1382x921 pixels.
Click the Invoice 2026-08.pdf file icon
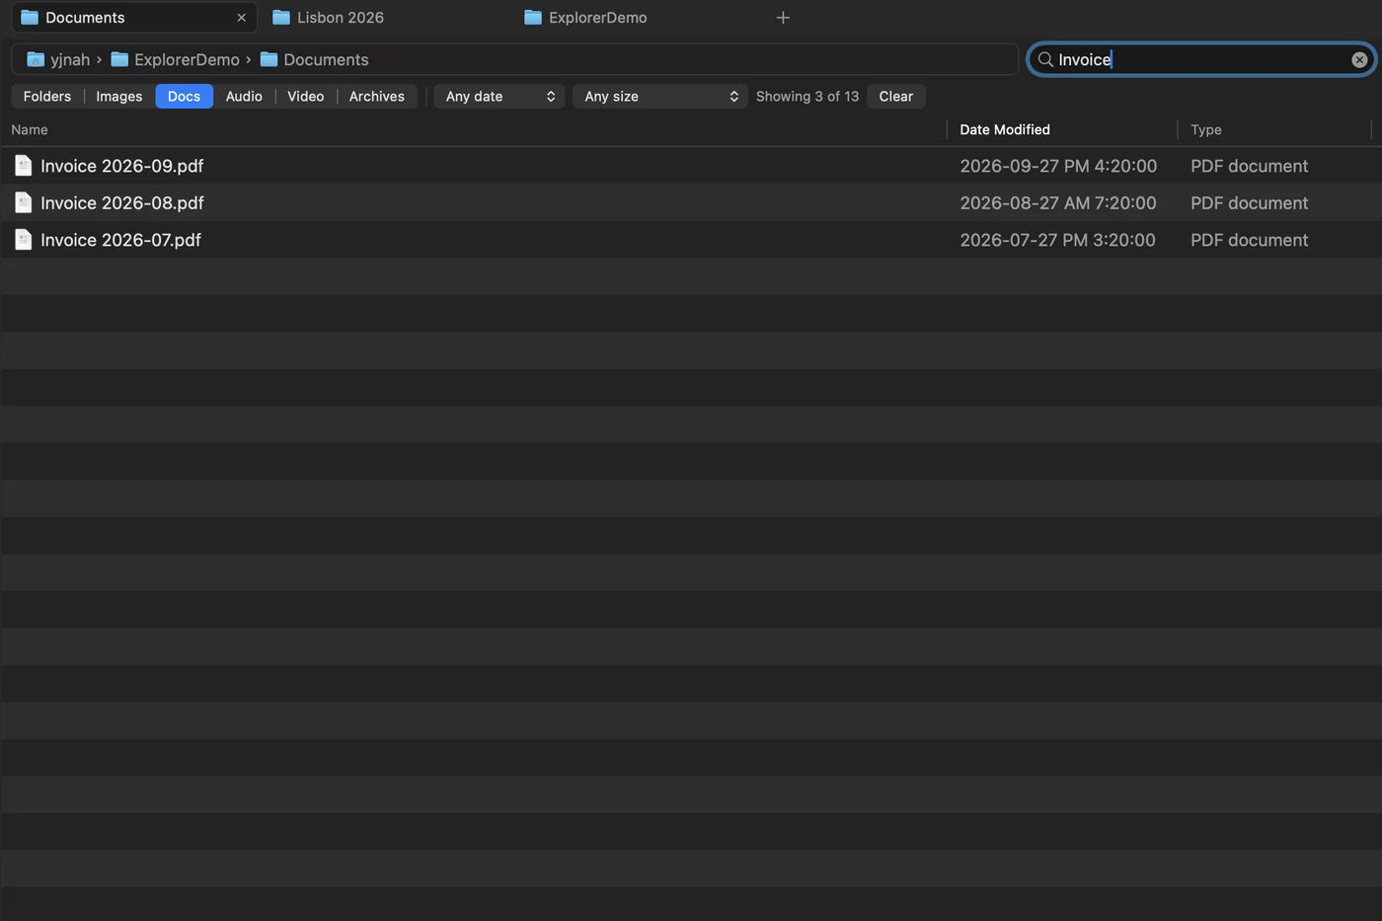click(24, 202)
